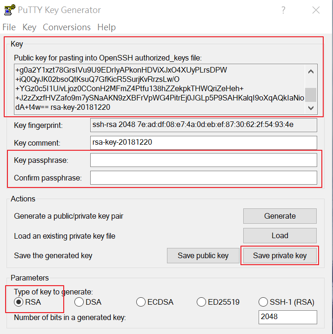Click the 'Confirm passphrase:' label
Viewport: 333px width, 334px height.
click(48, 178)
